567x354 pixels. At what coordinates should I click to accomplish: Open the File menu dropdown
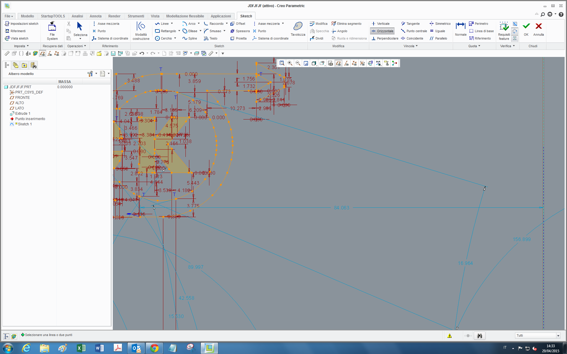point(9,16)
